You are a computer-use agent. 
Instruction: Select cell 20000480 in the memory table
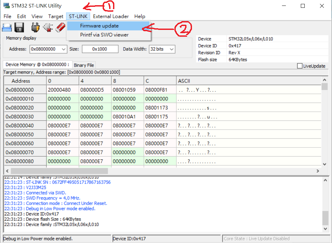63,90
